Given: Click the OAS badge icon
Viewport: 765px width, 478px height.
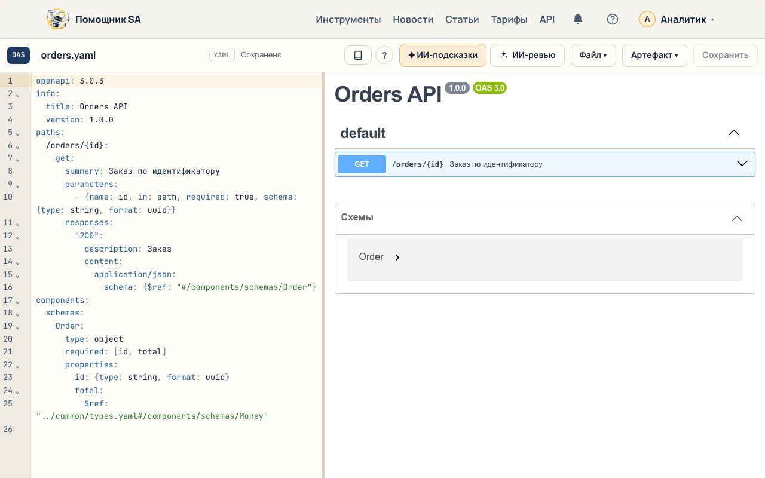Looking at the screenshot, I should pos(19,55).
